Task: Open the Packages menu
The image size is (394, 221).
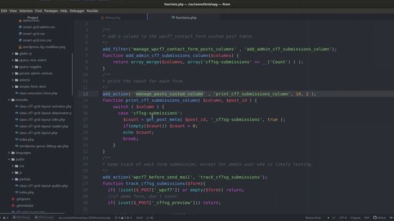Action: (51, 11)
